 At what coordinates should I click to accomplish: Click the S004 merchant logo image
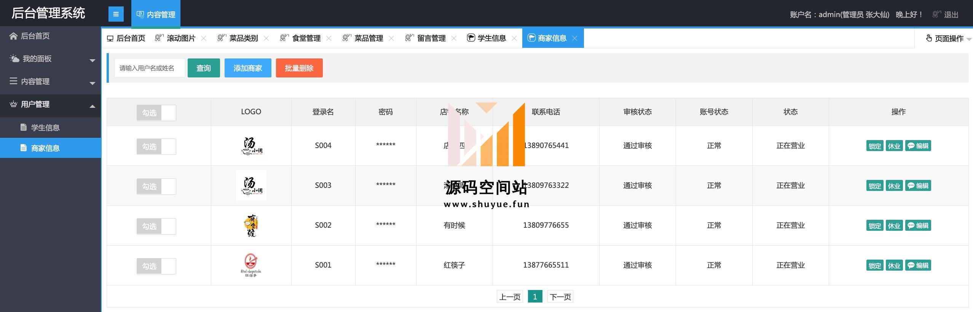click(x=251, y=146)
